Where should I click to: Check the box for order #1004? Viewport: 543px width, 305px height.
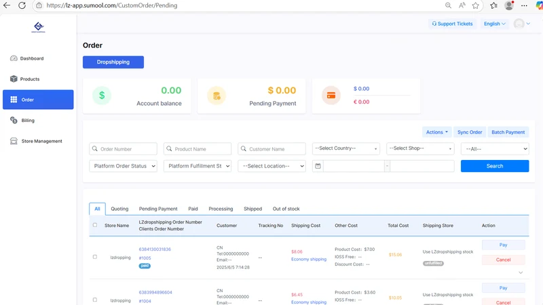click(95, 300)
